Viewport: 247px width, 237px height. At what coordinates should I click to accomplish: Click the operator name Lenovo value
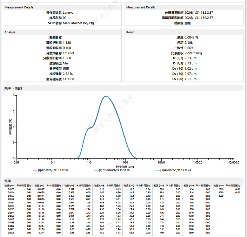[x=68, y=13]
